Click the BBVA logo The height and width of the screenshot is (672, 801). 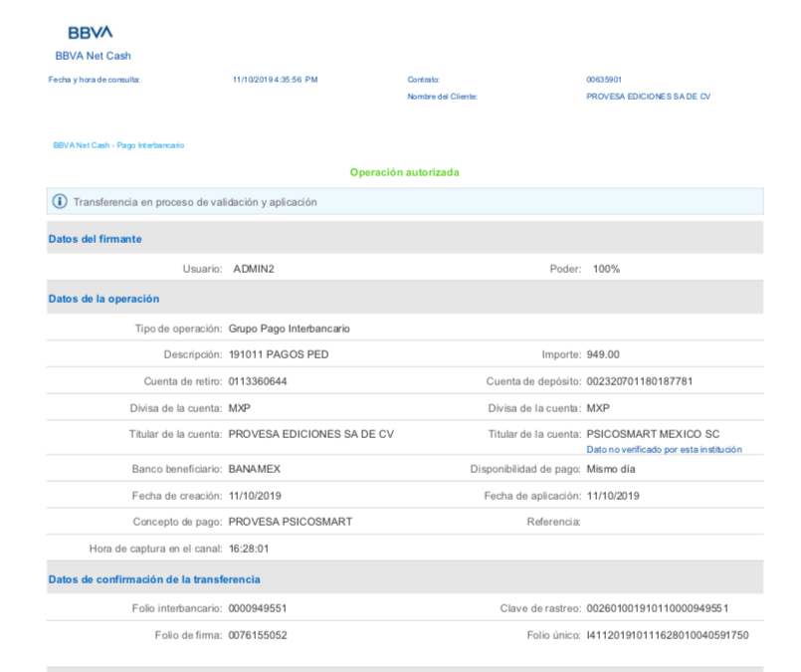[x=91, y=33]
